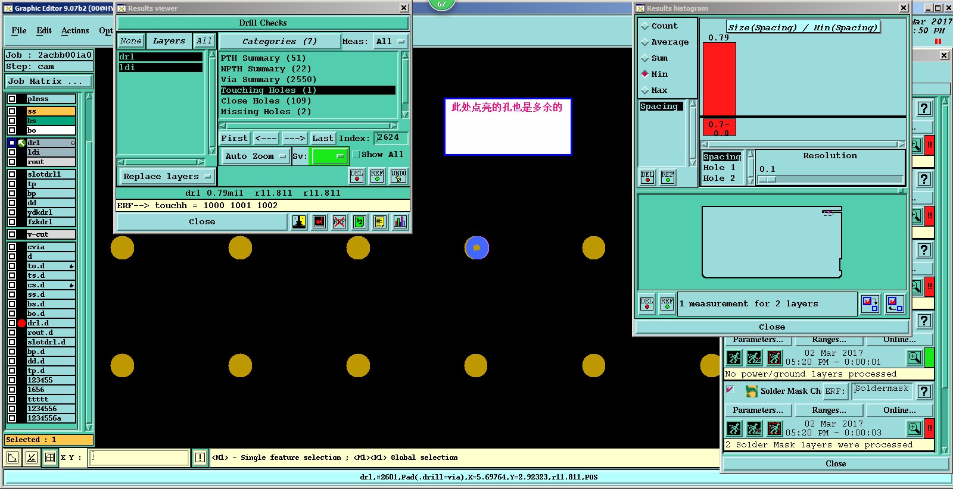953x489 pixels.
Task: Open the colorful histogram bar chart icon
Action: (x=400, y=222)
